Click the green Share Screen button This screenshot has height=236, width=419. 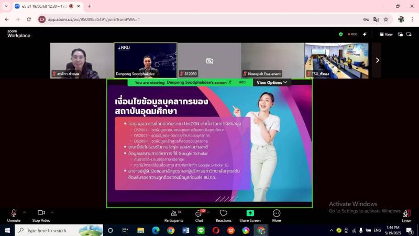click(250, 216)
